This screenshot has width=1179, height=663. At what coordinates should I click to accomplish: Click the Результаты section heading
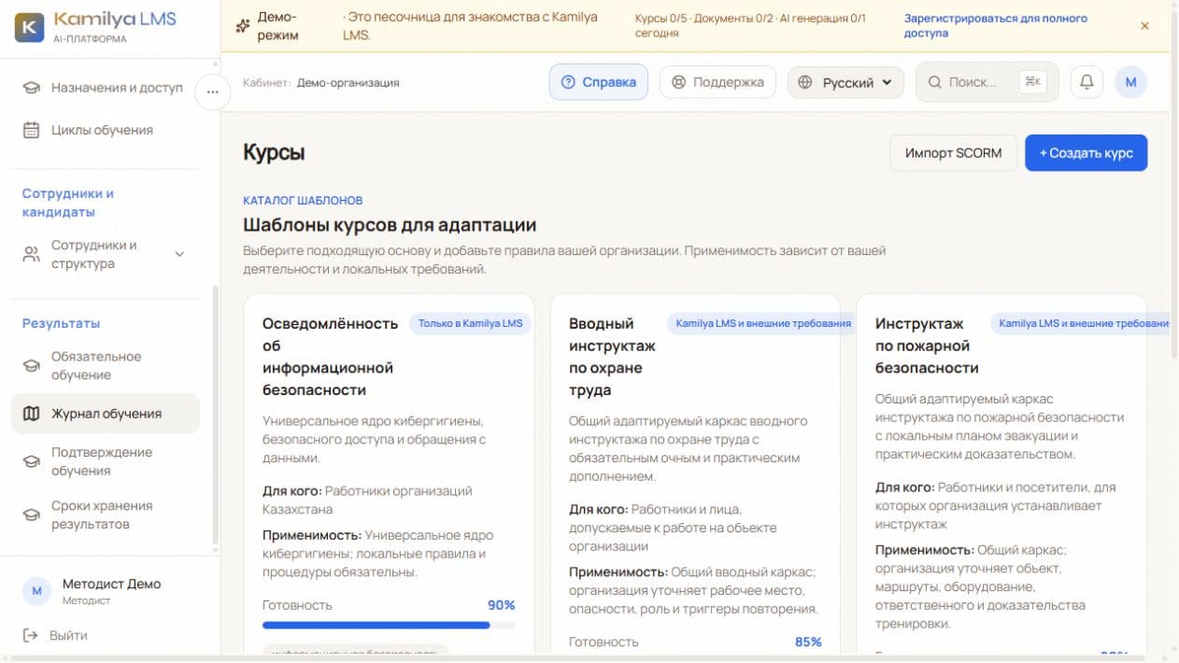point(61,323)
